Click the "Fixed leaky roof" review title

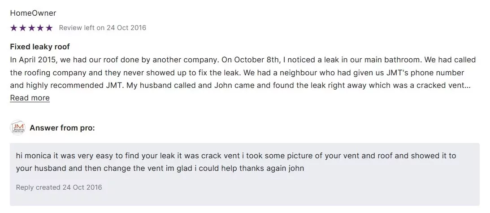coord(40,47)
